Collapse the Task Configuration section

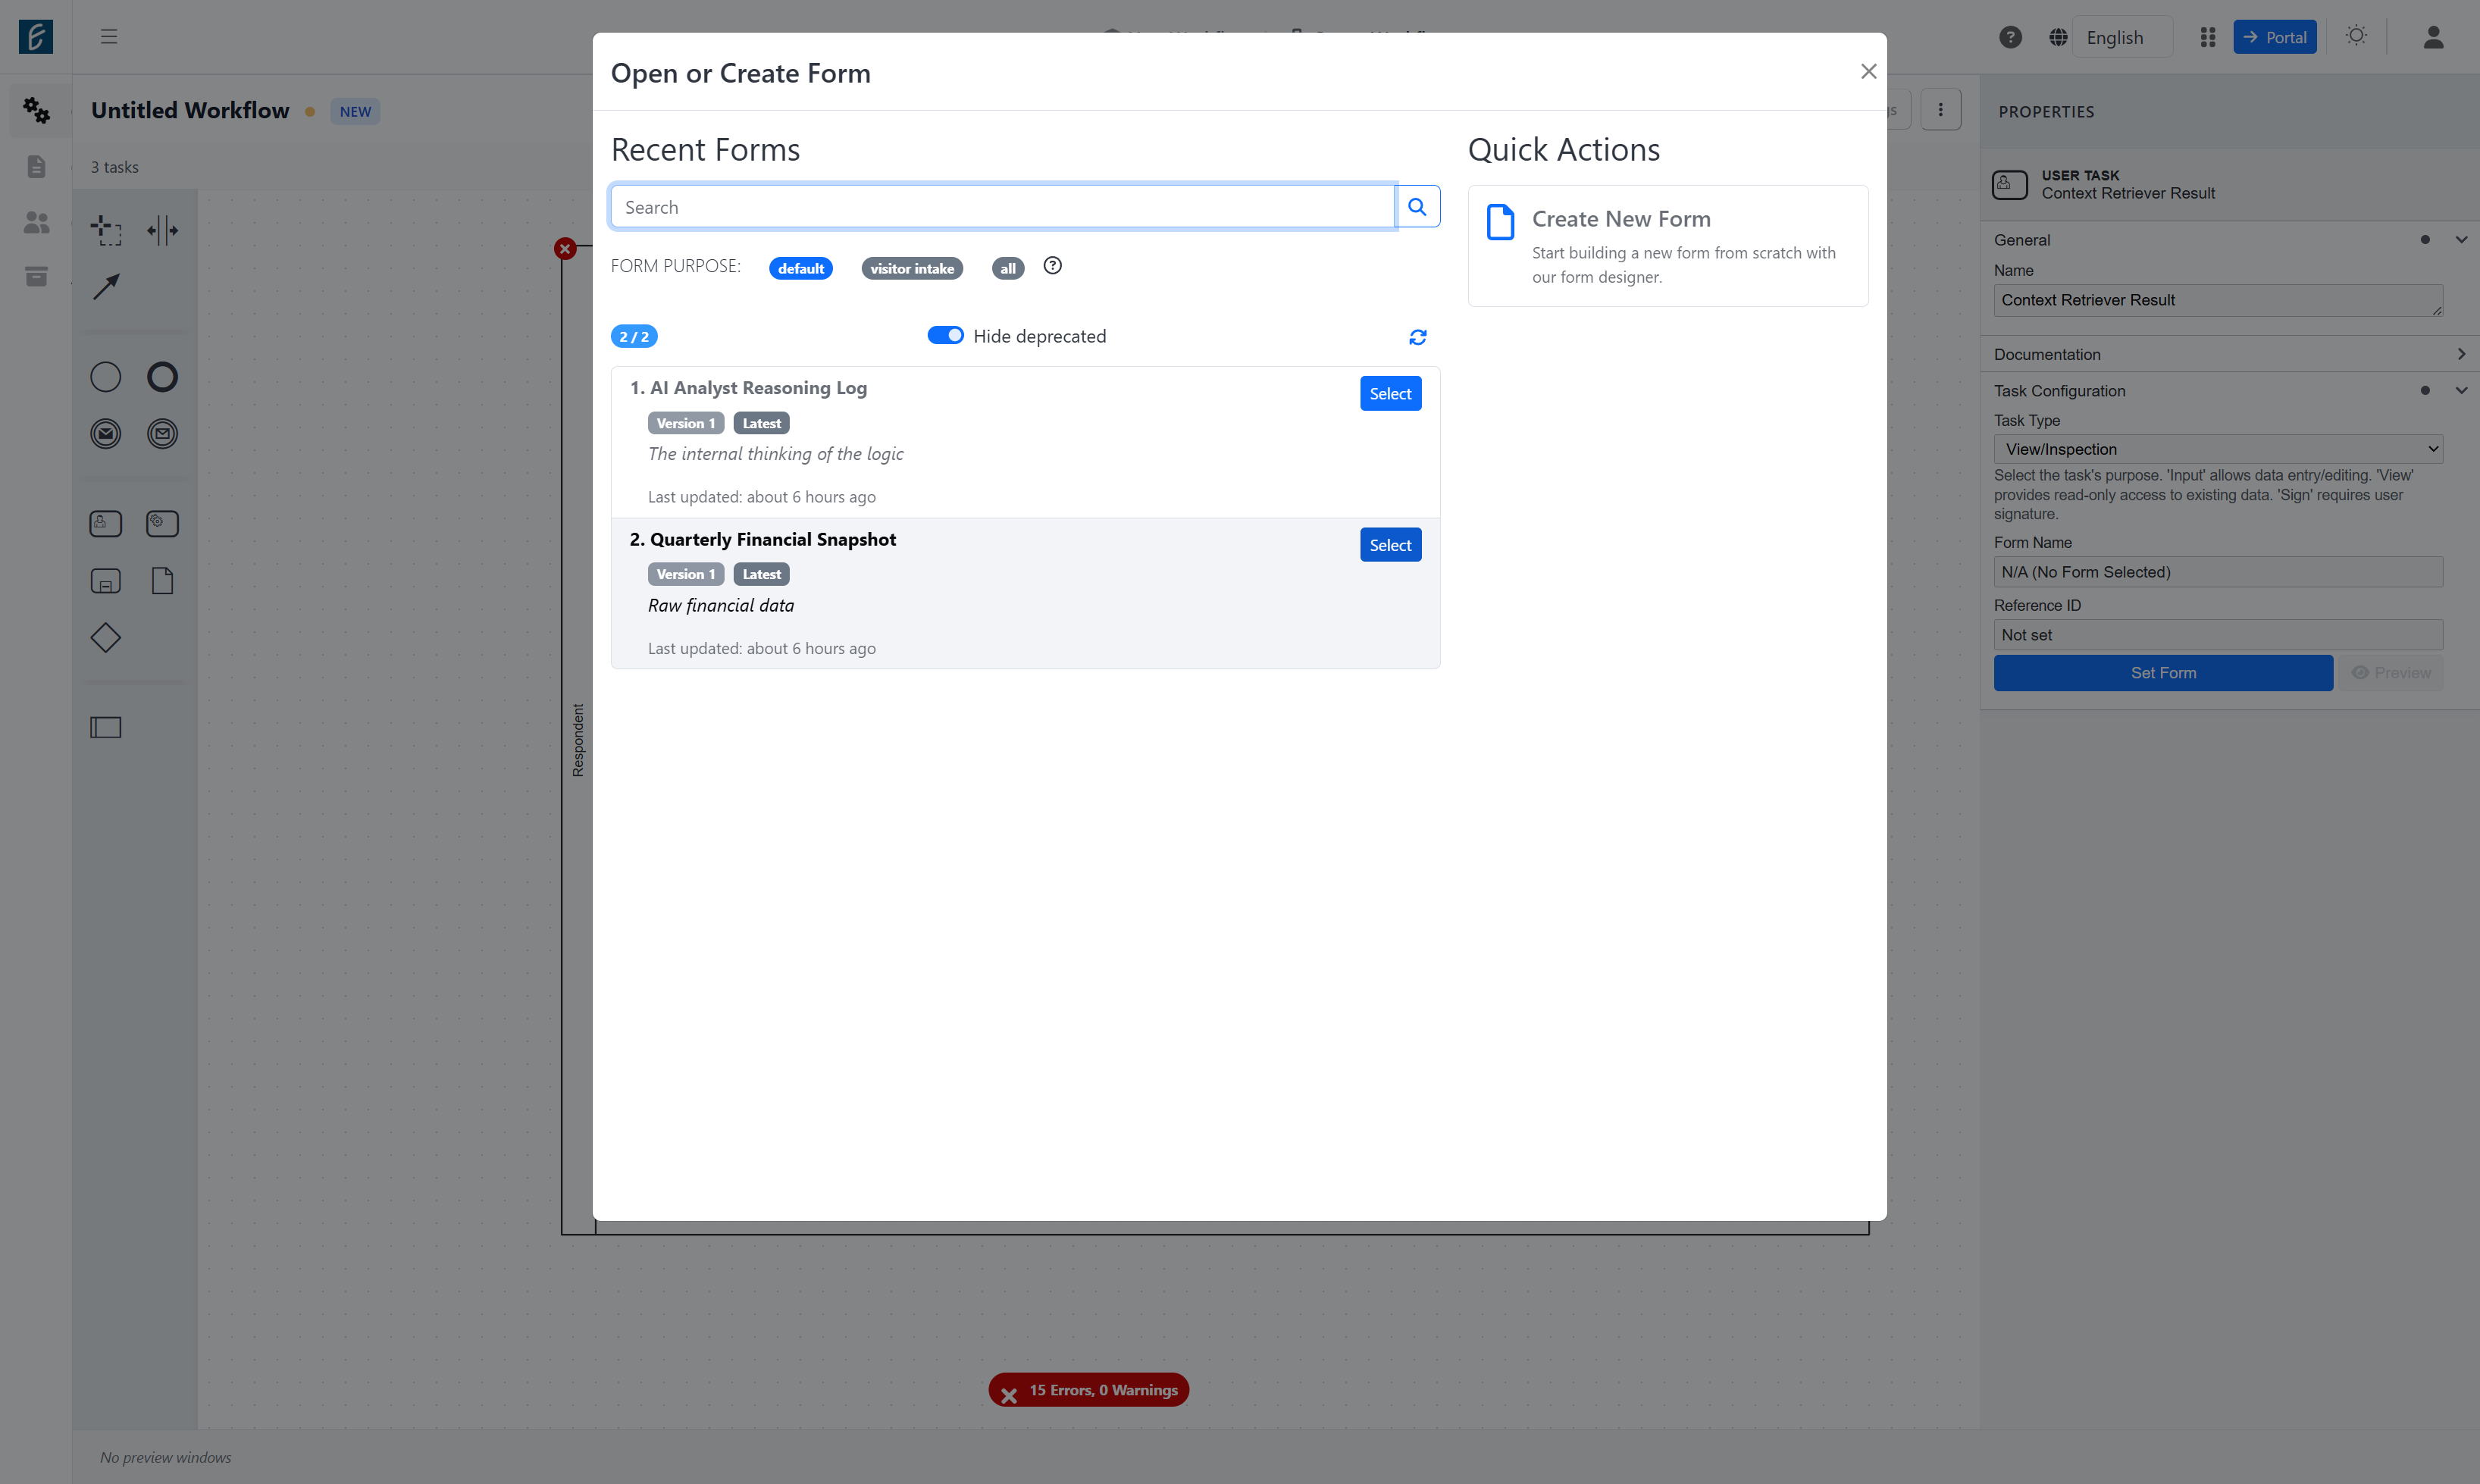(x=2461, y=391)
